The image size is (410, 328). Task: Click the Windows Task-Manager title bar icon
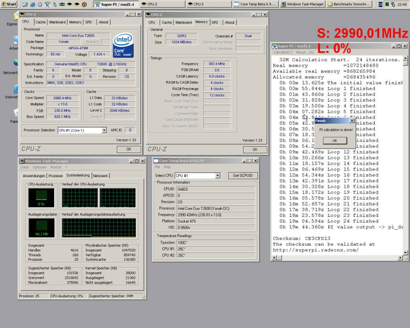(x=22, y=161)
